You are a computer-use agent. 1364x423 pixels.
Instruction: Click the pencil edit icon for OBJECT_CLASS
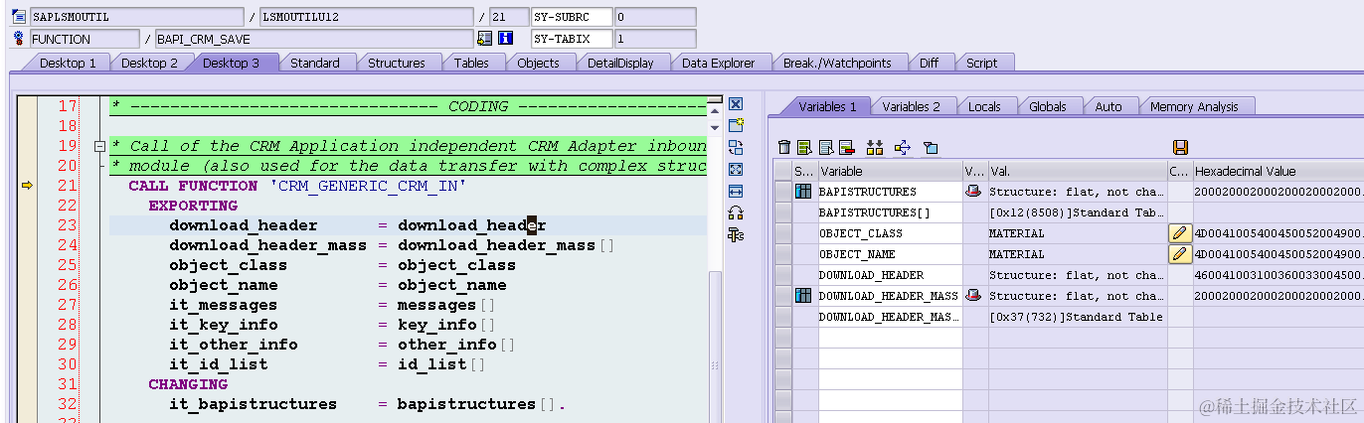1179,233
